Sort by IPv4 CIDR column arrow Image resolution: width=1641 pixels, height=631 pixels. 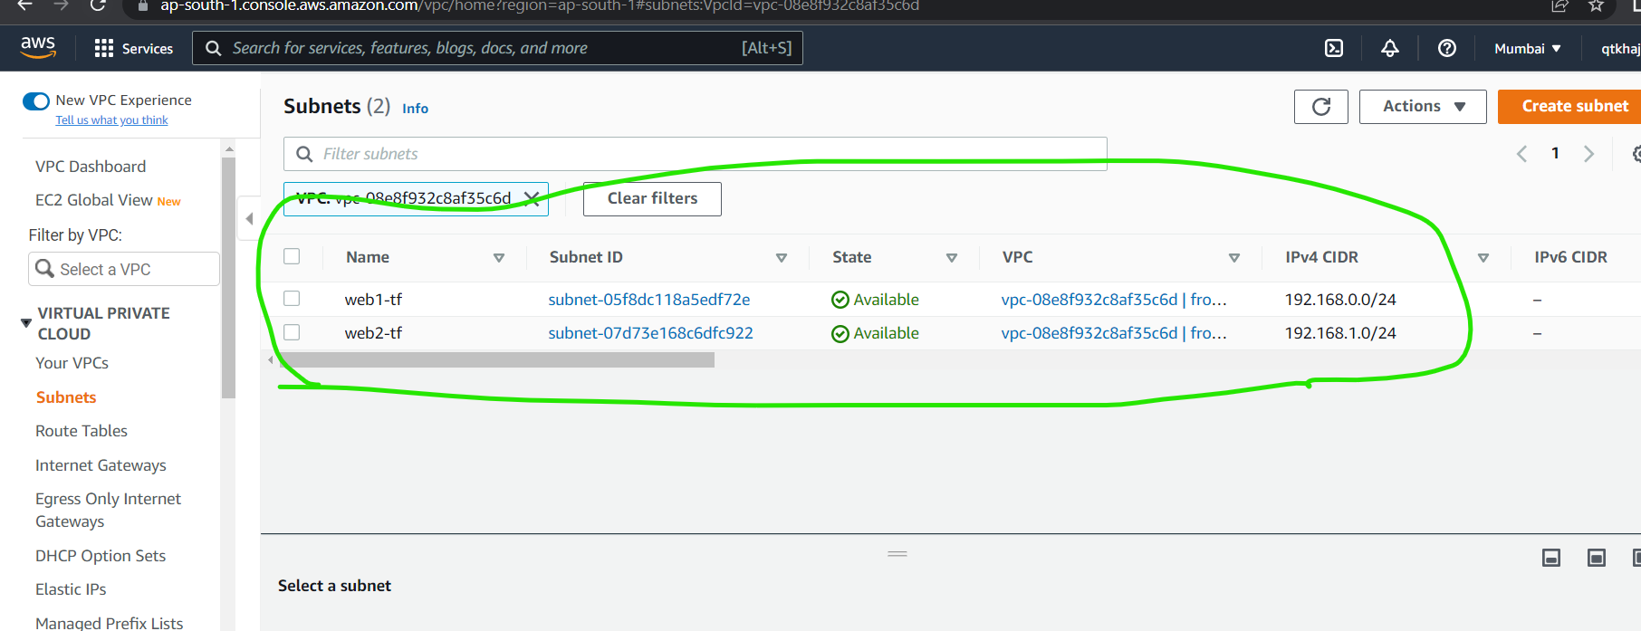coord(1483,258)
